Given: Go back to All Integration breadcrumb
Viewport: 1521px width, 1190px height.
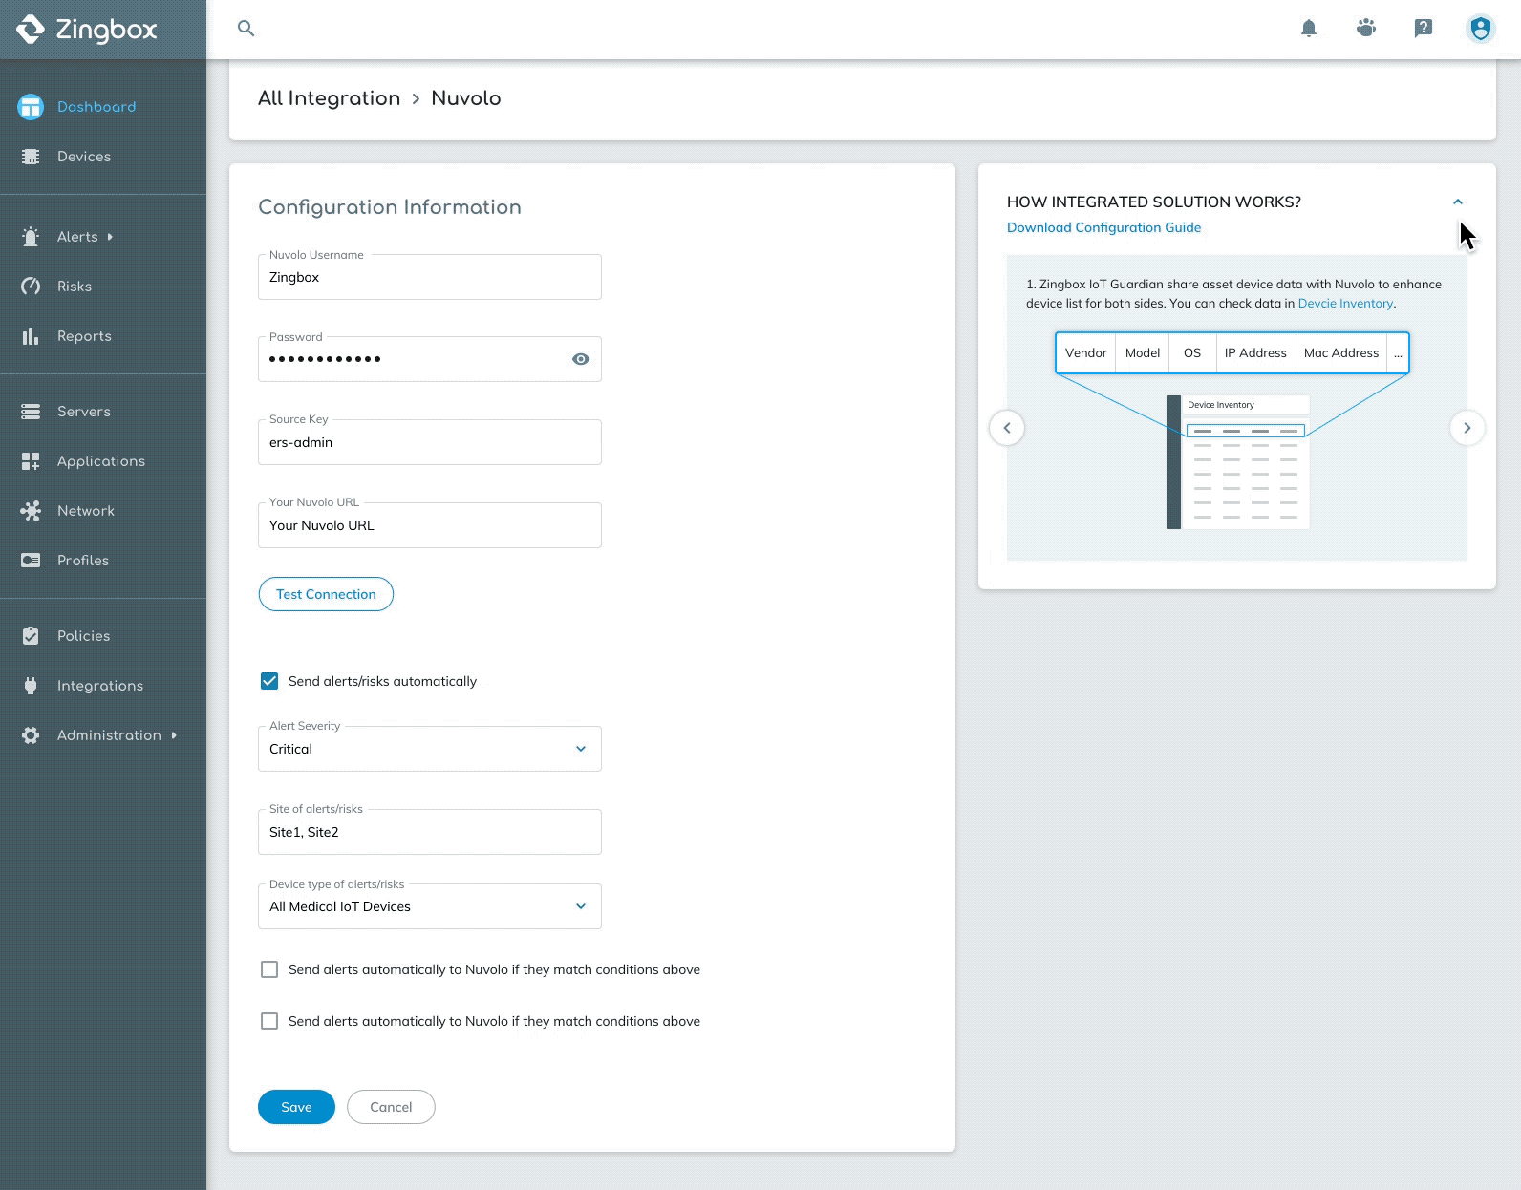Looking at the screenshot, I should [x=329, y=98].
